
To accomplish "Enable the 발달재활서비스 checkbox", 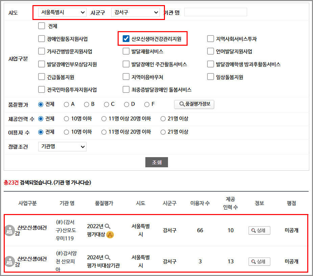I will 126,51.
